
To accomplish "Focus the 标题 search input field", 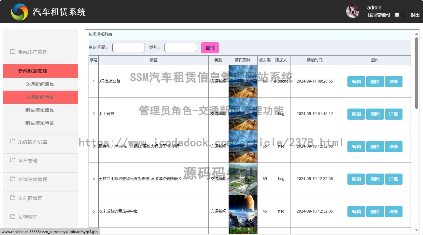I will [x=129, y=47].
